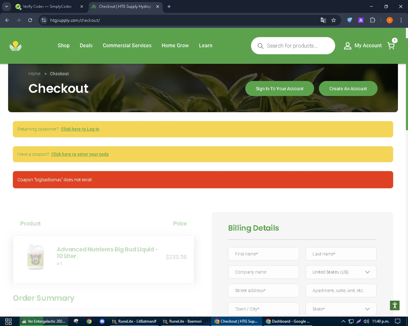Viewport: 408px width, 326px height.
Task: Open the volume control in system tray
Action: pos(366,321)
